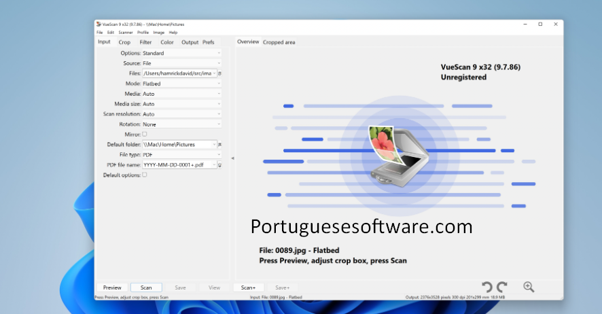Viewport: 602px width, 314px height.
Task: Click the Save+ button
Action: tap(282, 287)
